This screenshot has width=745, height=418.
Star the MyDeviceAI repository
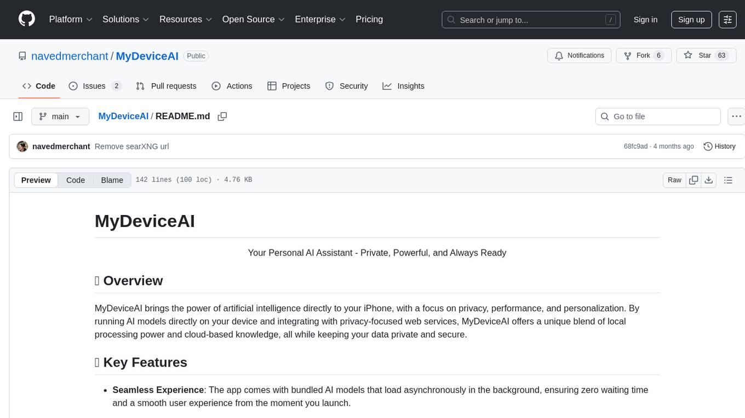(x=706, y=56)
